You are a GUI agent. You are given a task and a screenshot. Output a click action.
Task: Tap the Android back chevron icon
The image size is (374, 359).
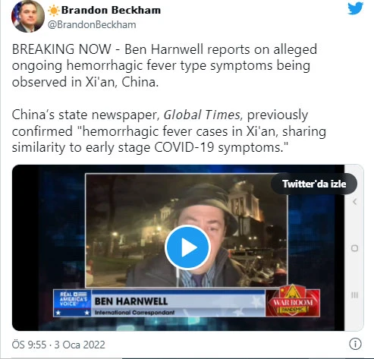(x=355, y=202)
